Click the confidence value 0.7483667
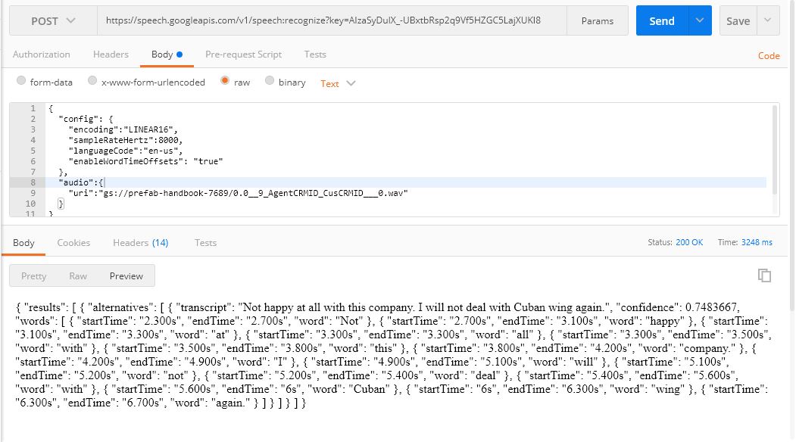The width and height of the screenshot is (796, 442). click(710, 307)
